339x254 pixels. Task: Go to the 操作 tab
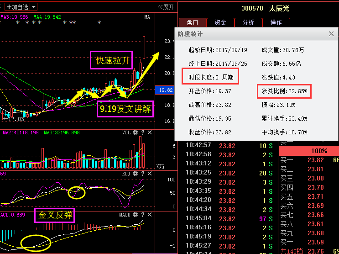click(276, 22)
